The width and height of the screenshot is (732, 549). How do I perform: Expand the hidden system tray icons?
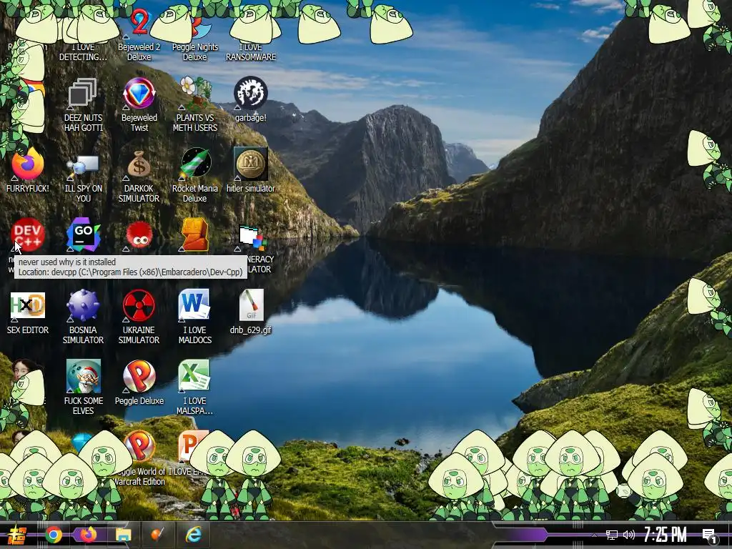(594, 535)
